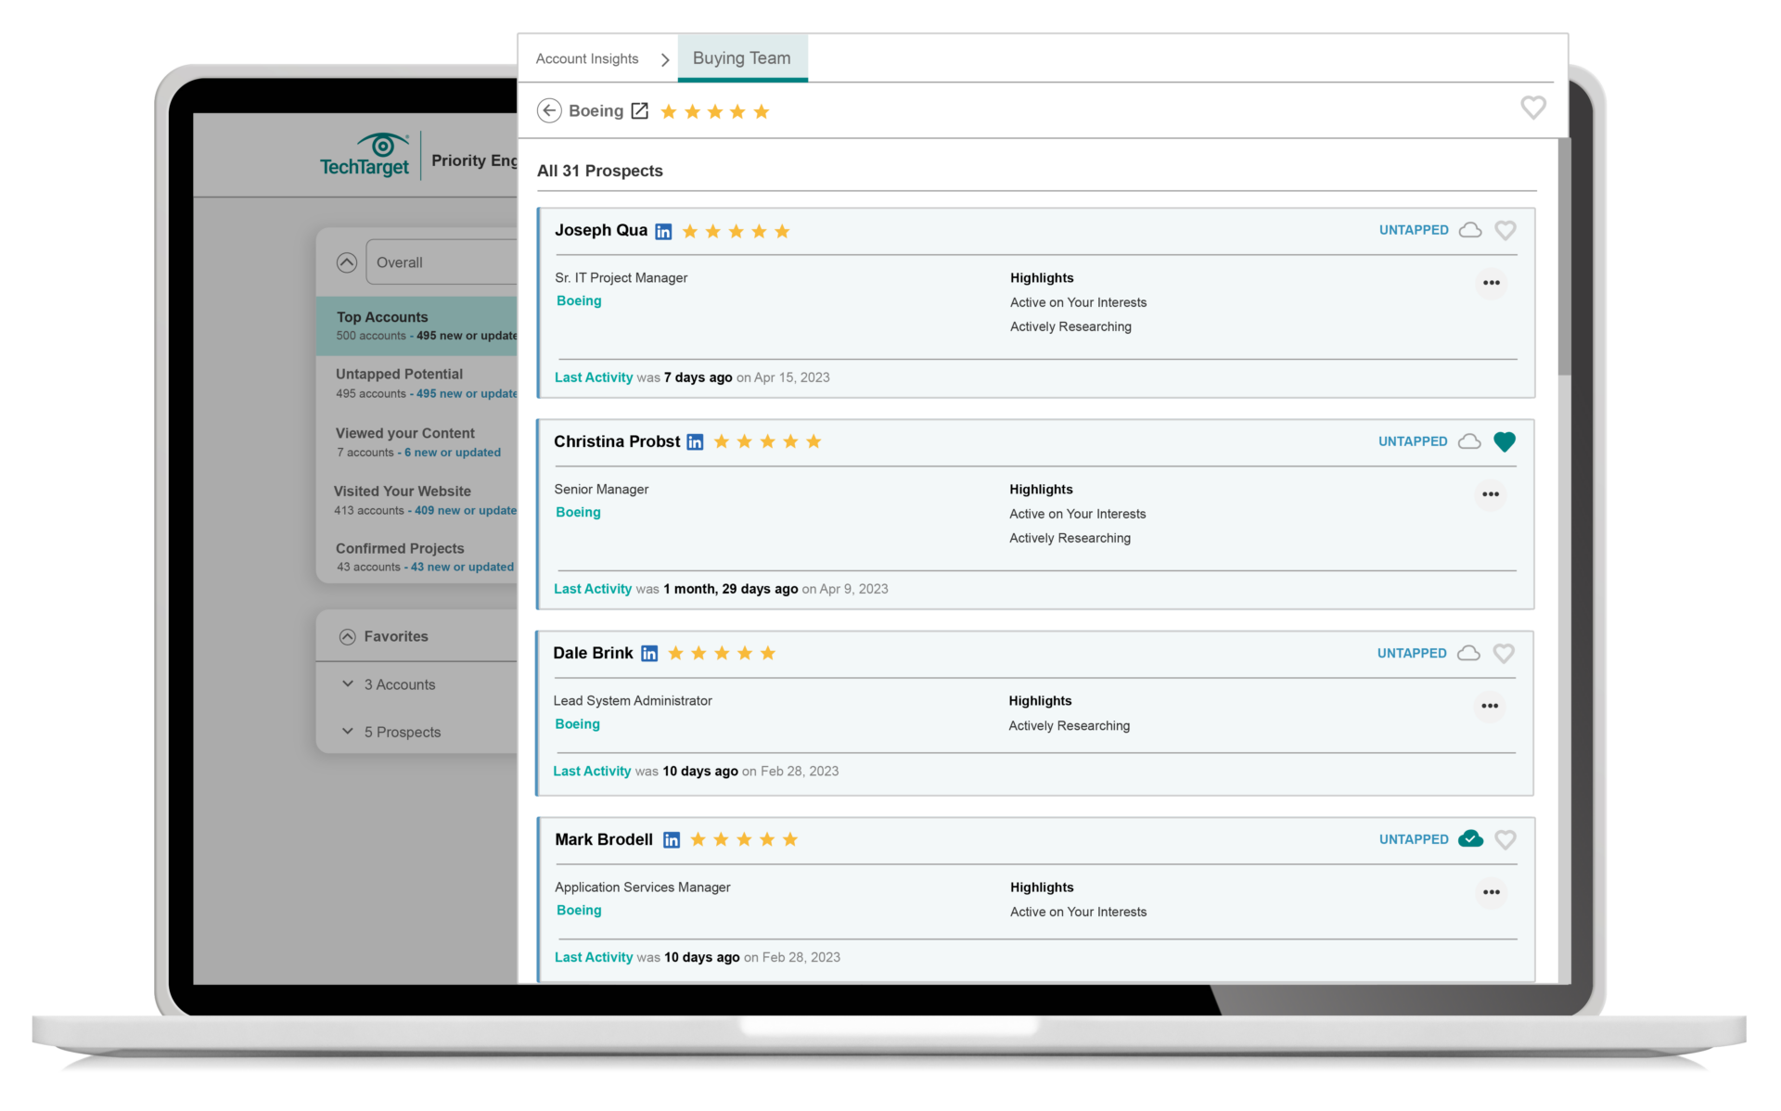Click the LinkedIn icon for Mark Brodell
The image size is (1781, 1111).
(x=673, y=838)
